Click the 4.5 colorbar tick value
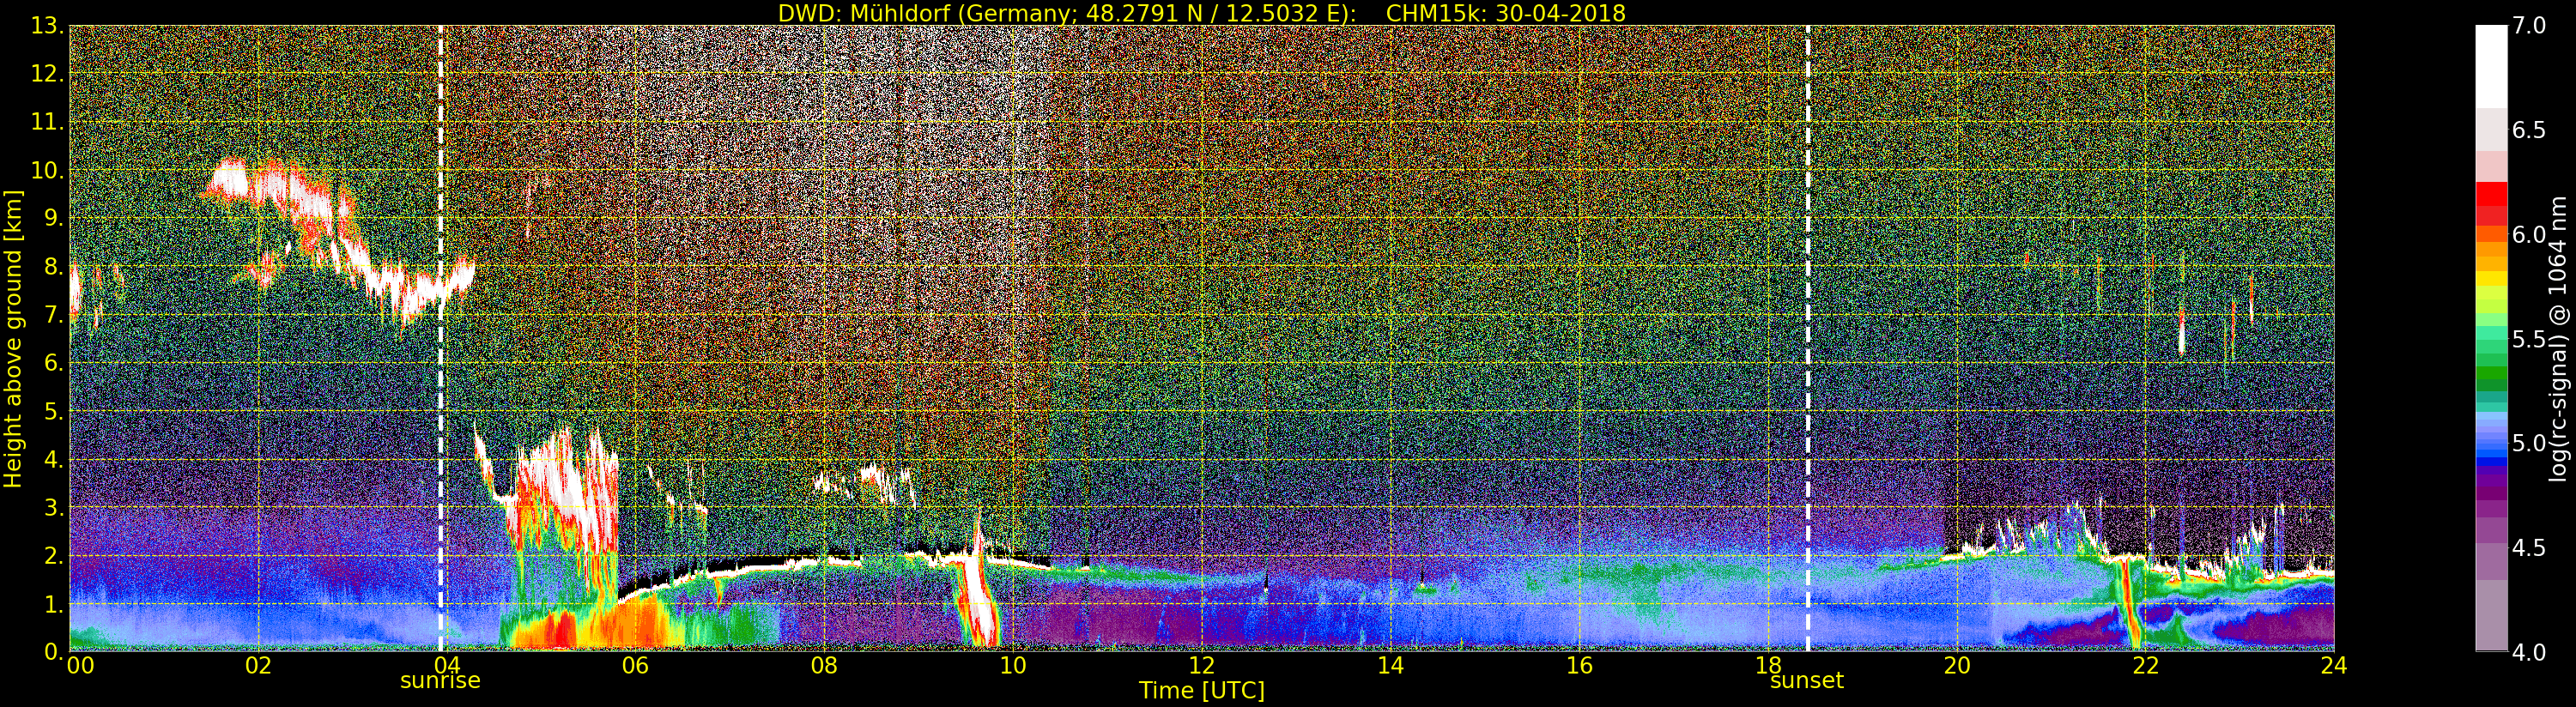2576x707 pixels. point(2529,549)
